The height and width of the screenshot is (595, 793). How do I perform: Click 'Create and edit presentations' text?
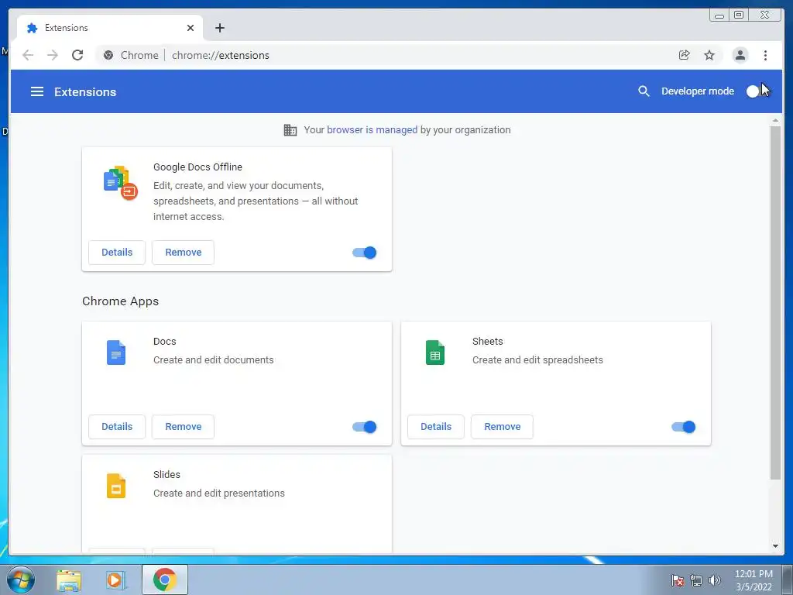pos(219,494)
